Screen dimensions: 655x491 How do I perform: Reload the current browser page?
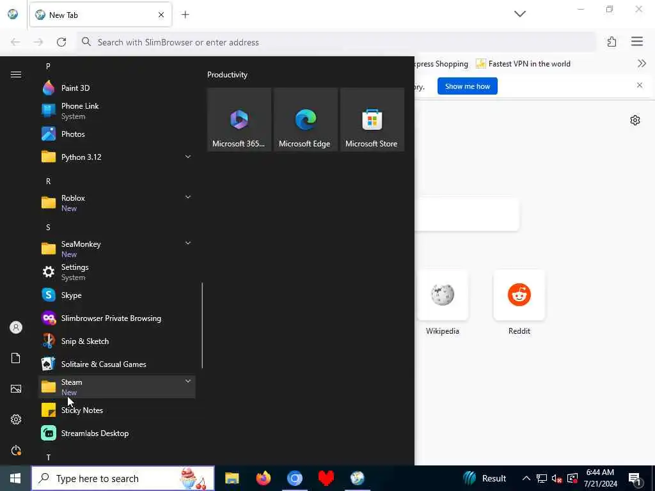[x=61, y=42]
